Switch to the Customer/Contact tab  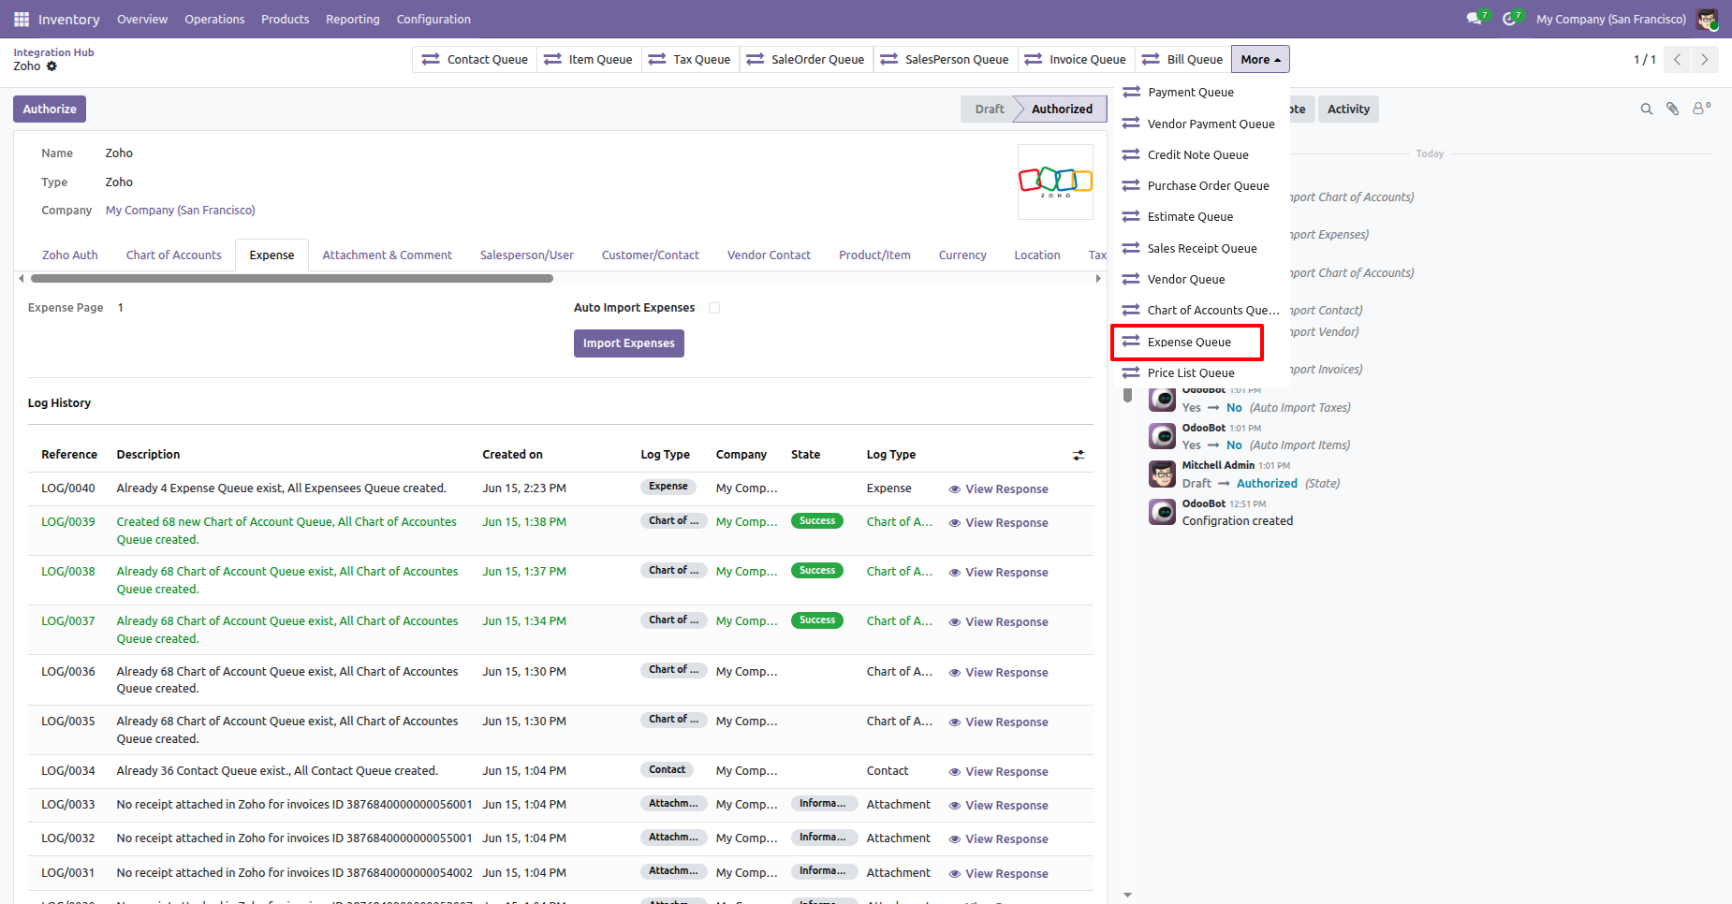(x=651, y=255)
